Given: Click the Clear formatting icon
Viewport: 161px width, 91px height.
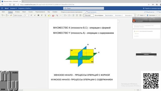Looking at the screenshot, I should (x=57, y=15).
